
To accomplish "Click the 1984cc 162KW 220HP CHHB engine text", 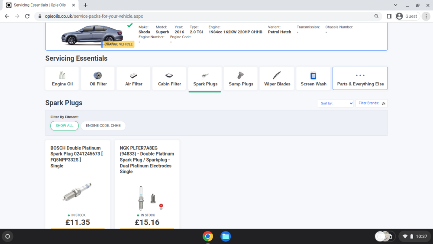I will 235,32.
